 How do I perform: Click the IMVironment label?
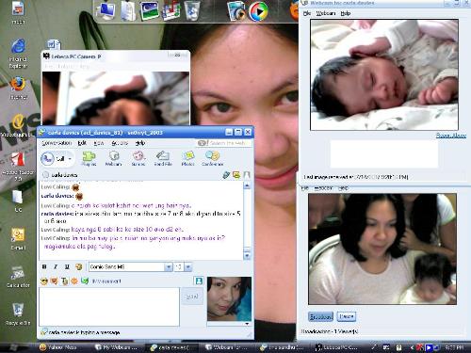pyautogui.click(x=106, y=281)
